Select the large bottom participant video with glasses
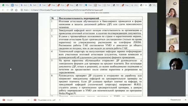The height and width of the screenshot is (106, 188). point(172,61)
